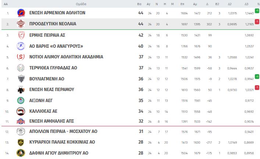Open the ΑΙΞΩΝΗ ΑΕΓ team link
260x159 pixels.
click(41, 100)
